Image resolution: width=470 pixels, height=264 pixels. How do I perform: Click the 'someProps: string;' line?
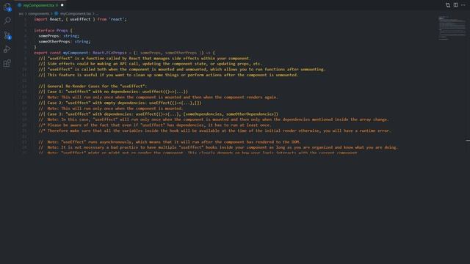[x=59, y=36]
